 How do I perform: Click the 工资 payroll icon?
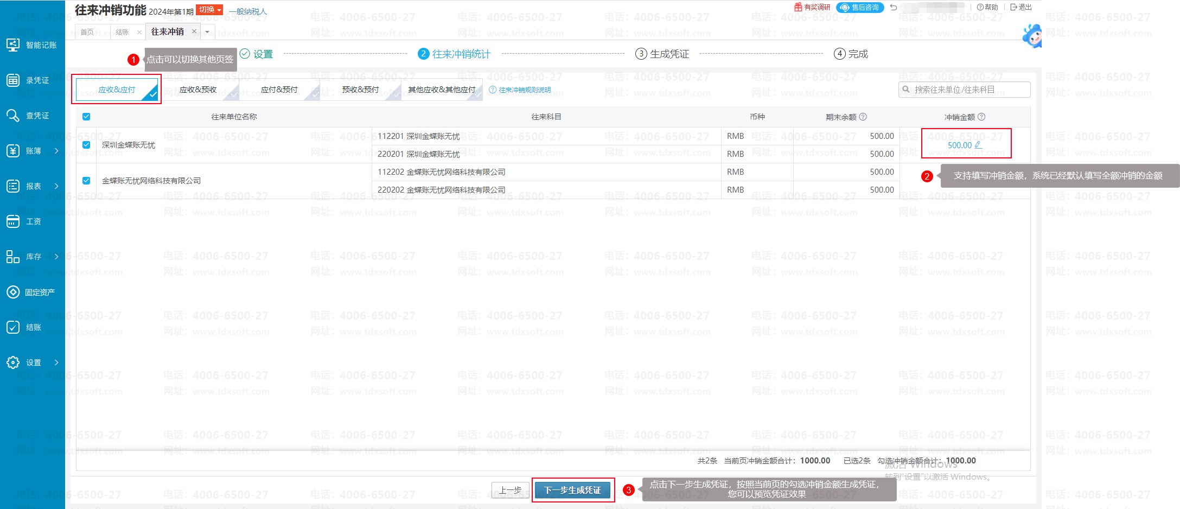click(13, 221)
